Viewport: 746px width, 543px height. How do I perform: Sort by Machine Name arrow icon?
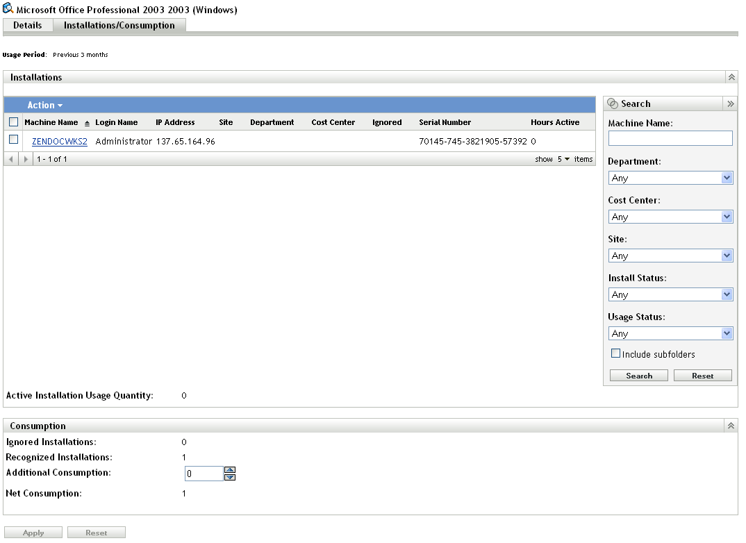pos(87,124)
